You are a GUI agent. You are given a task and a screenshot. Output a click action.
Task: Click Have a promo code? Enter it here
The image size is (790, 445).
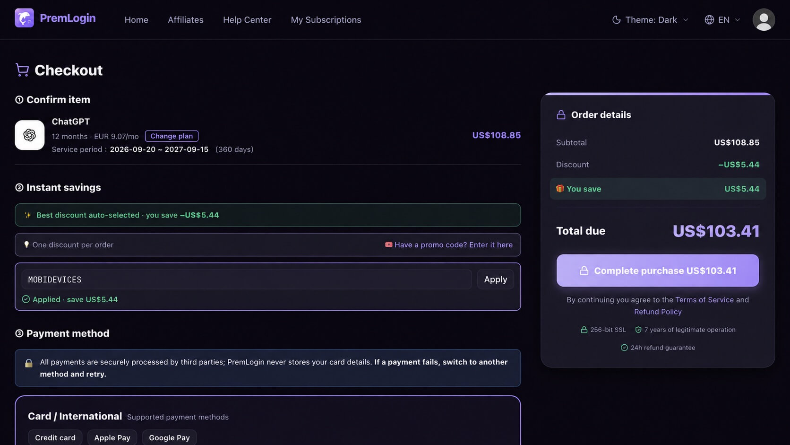(454, 244)
